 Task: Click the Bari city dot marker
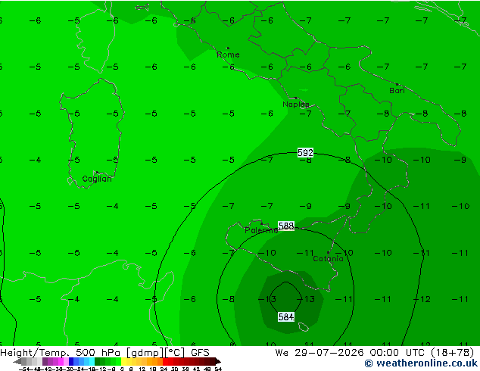pos(397,84)
